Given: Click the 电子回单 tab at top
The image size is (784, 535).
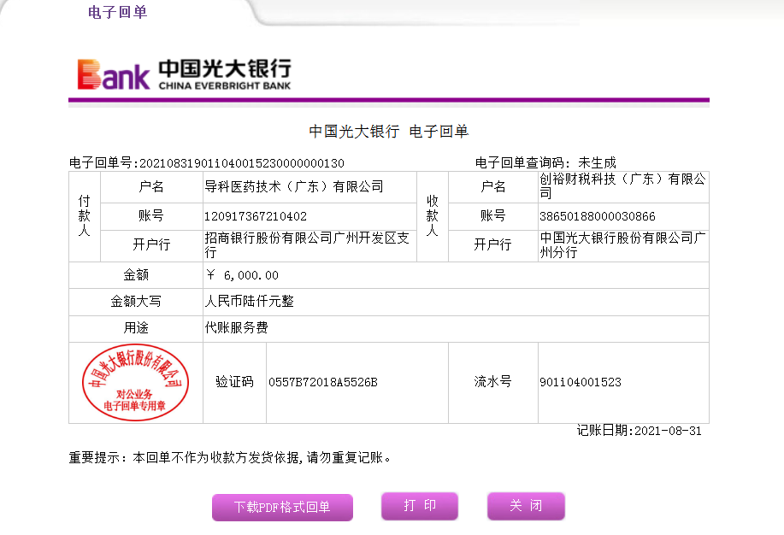Looking at the screenshot, I should point(117,13).
